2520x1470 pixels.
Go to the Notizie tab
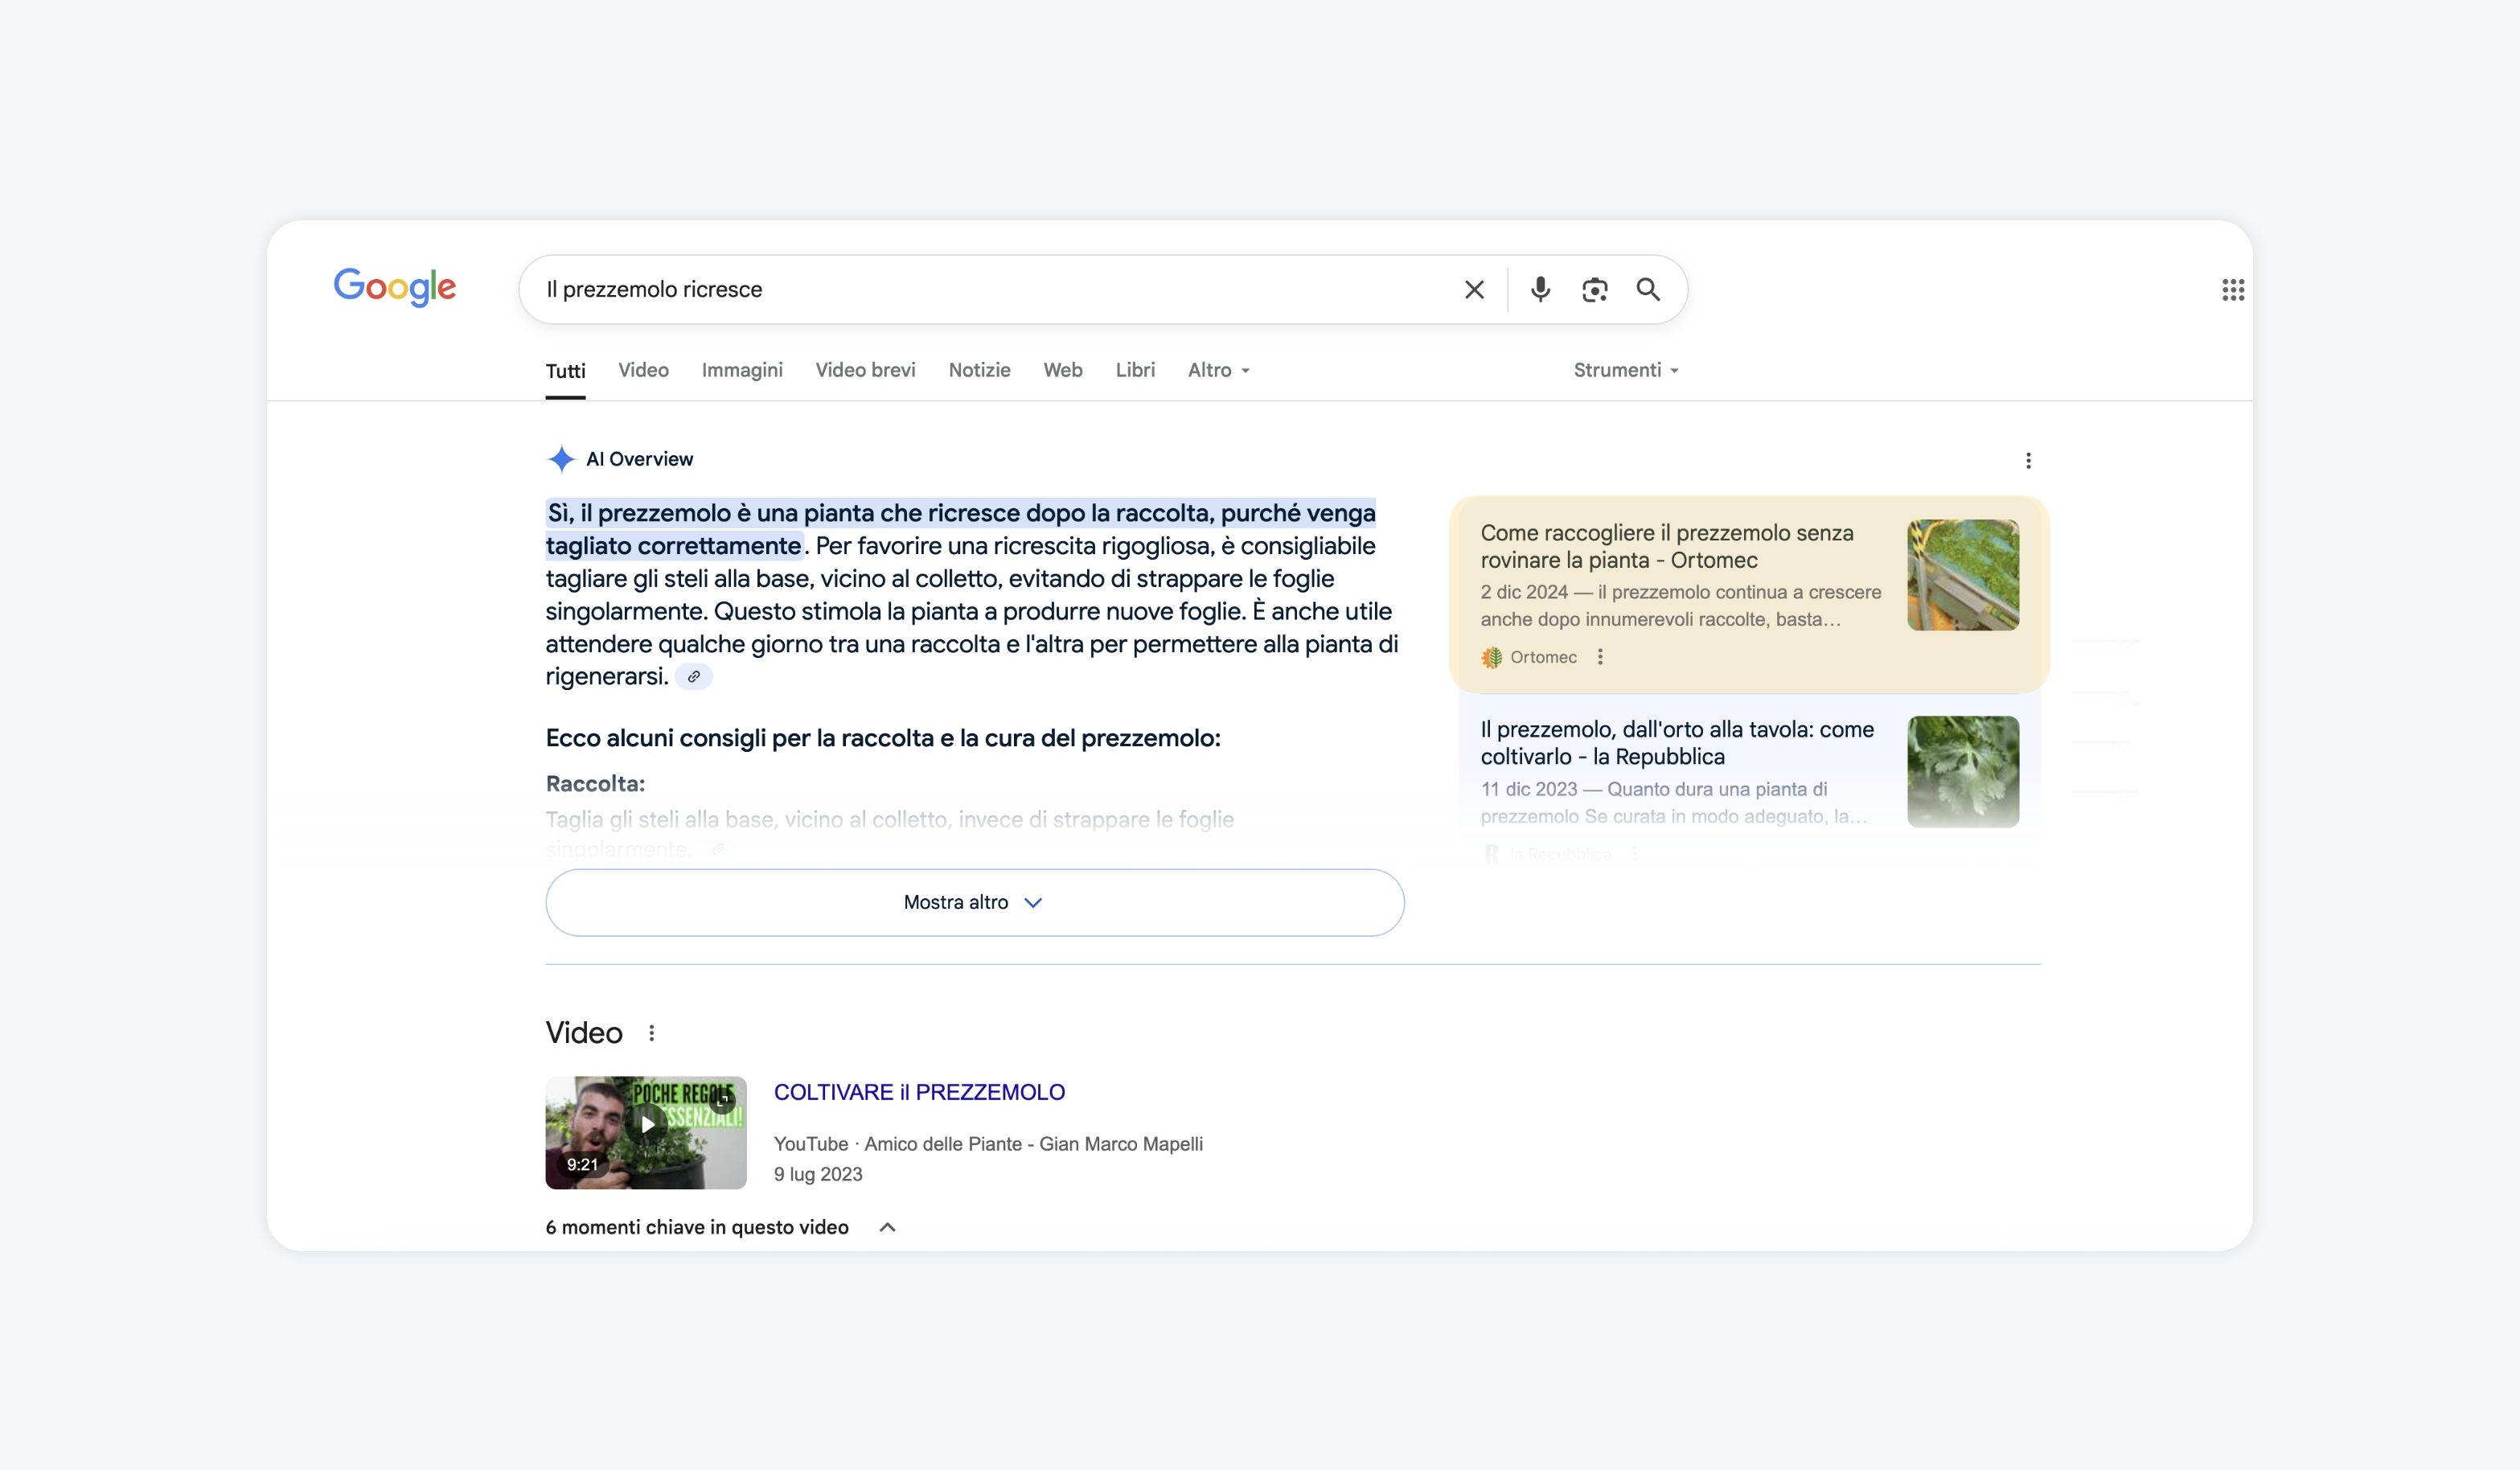click(979, 370)
